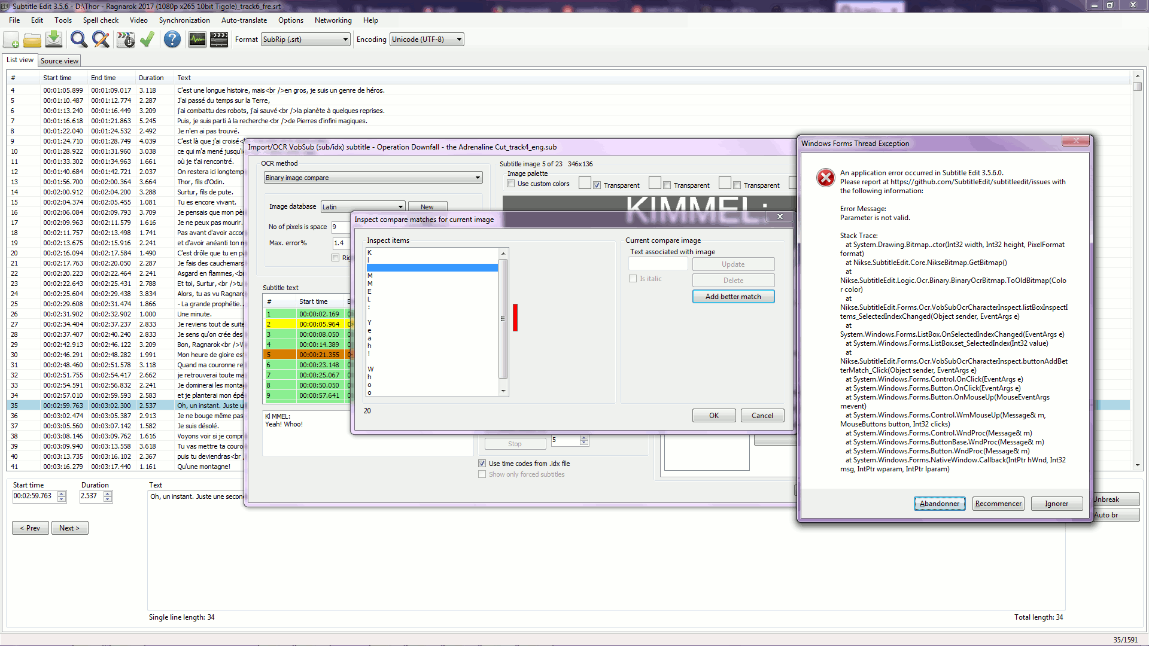
Task: Run spell check with green checkmark icon
Action: tap(147, 40)
